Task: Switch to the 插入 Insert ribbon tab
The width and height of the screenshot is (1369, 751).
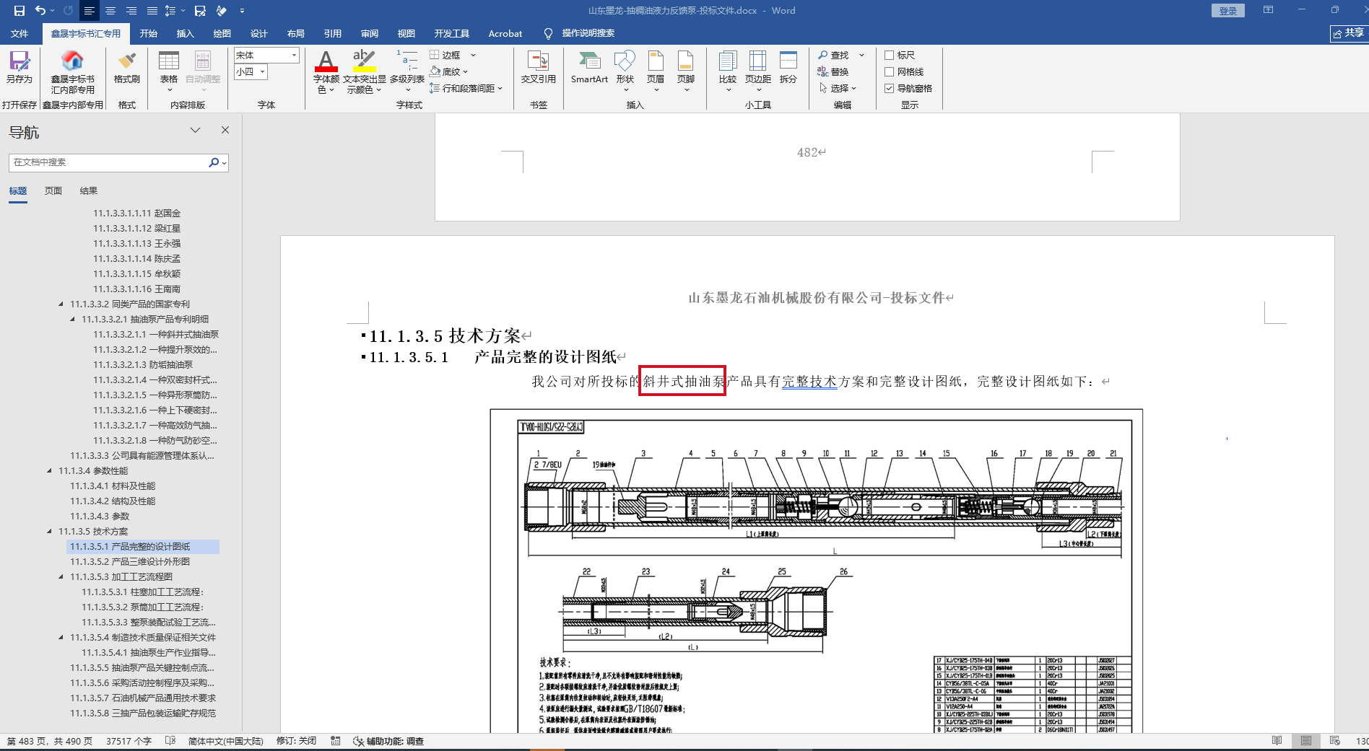Action: point(186,33)
